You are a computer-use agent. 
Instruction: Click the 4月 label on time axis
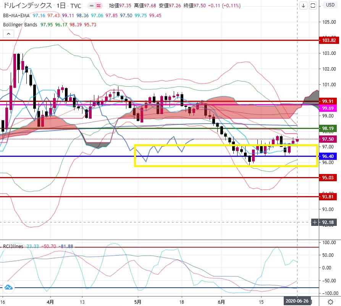(50, 302)
